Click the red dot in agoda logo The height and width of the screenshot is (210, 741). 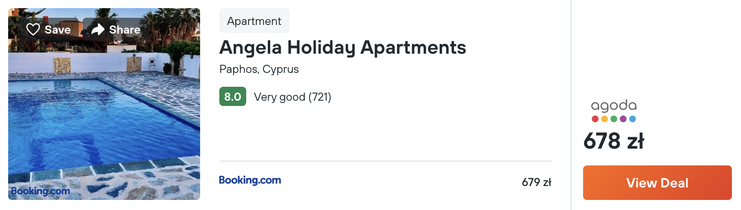point(595,118)
